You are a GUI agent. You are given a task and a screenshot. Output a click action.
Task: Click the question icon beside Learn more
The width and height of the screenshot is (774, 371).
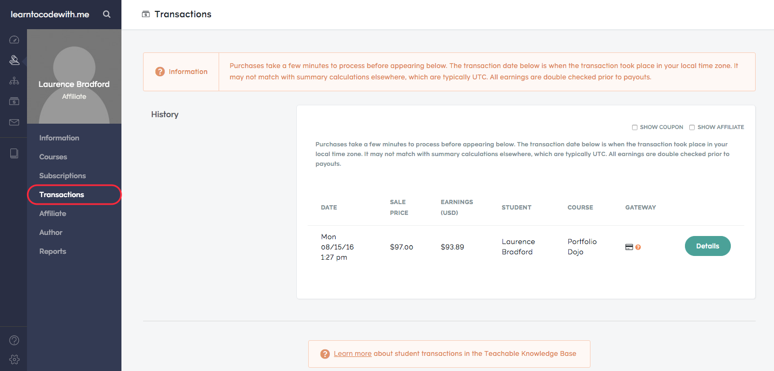(325, 354)
